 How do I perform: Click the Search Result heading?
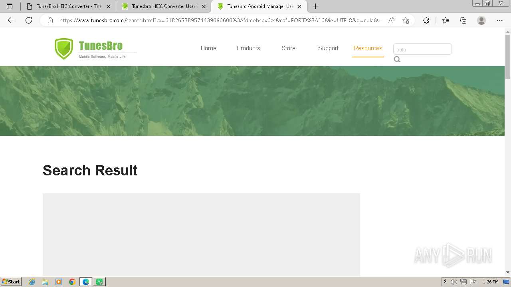90,170
